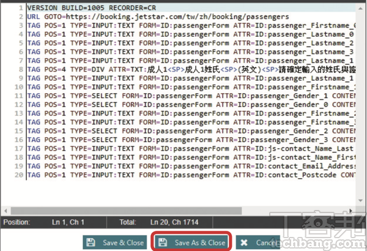Click line 8 TYPE=DIV ATTR=TXT entry
The height and width of the screenshot is (251, 367).
click(191, 69)
